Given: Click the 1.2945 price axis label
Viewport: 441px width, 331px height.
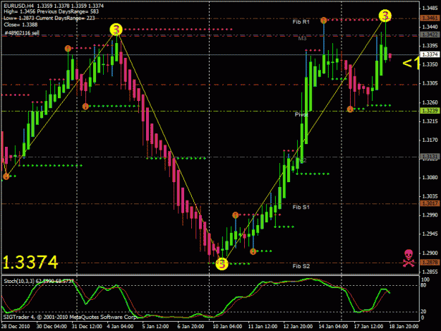Looking at the screenshot, I should click(x=430, y=234).
